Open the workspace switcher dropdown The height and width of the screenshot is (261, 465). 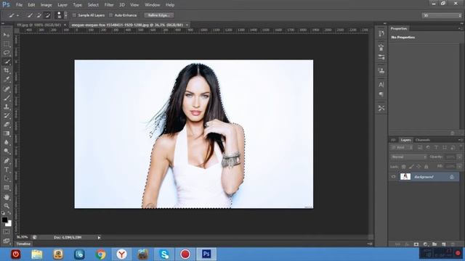click(442, 15)
